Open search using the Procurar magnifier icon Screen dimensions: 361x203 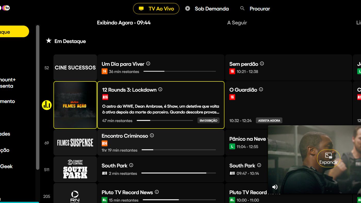(x=242, y=8)
